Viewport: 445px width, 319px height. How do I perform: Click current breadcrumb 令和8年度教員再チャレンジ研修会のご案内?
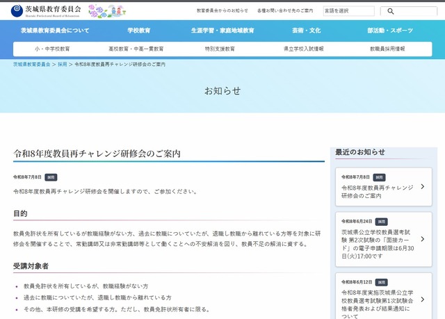point(120,65)
